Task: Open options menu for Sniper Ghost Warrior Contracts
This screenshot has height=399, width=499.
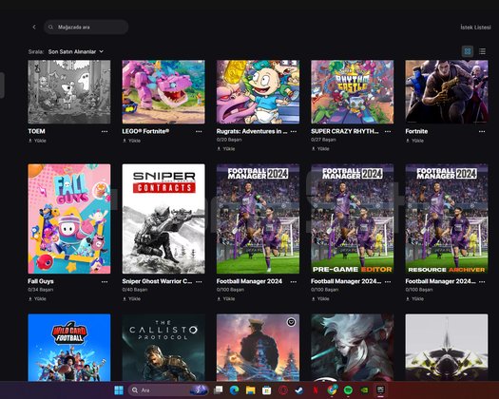Action: 199,281
